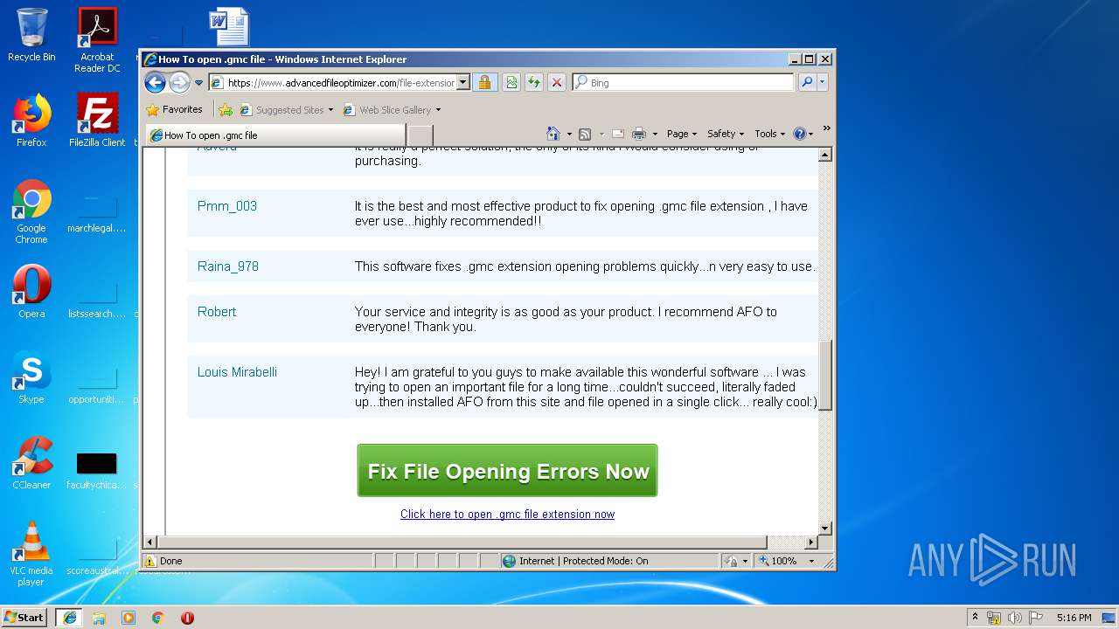This screenshot has width=1119, height=629.
Task: Open Chrome from the taskbar
Action: click(x=158, y=618)
